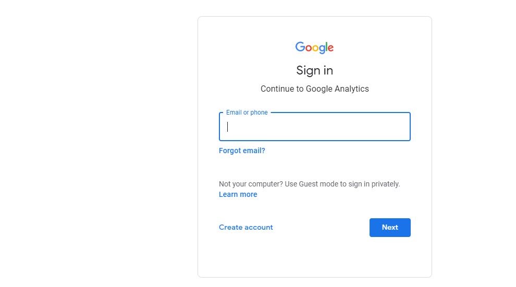Open the 'Forgot email?' link
516x287 pixels.
tap(242, 151)
